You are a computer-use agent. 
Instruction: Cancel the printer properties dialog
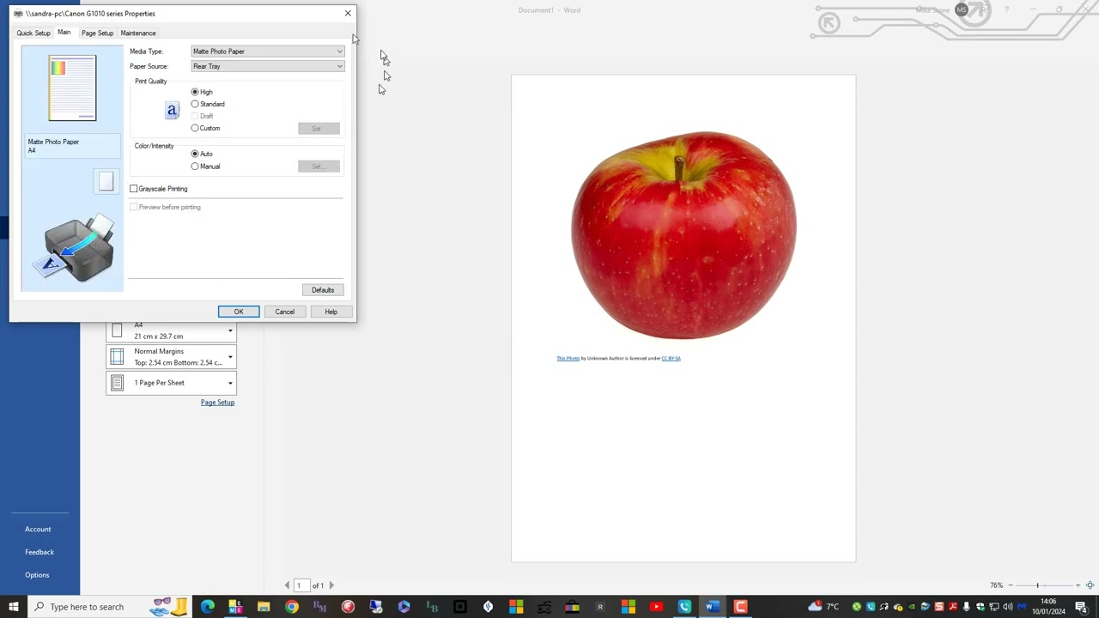click(x=285, y=312)
